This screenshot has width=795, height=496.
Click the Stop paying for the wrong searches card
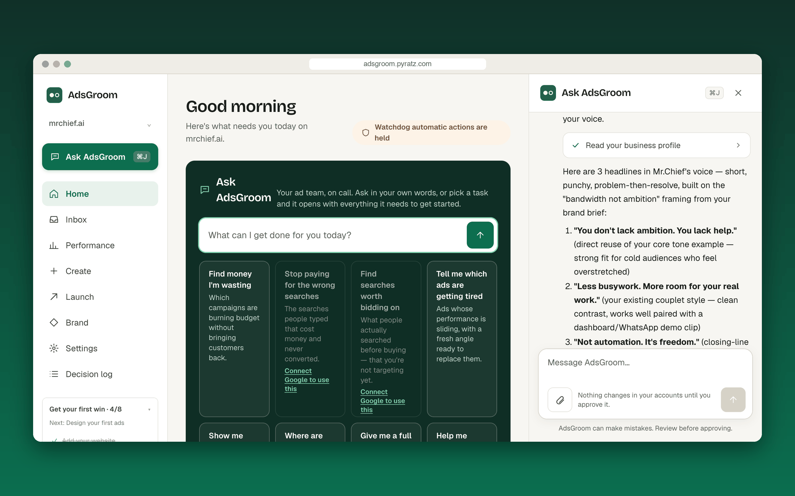point(310,339)
